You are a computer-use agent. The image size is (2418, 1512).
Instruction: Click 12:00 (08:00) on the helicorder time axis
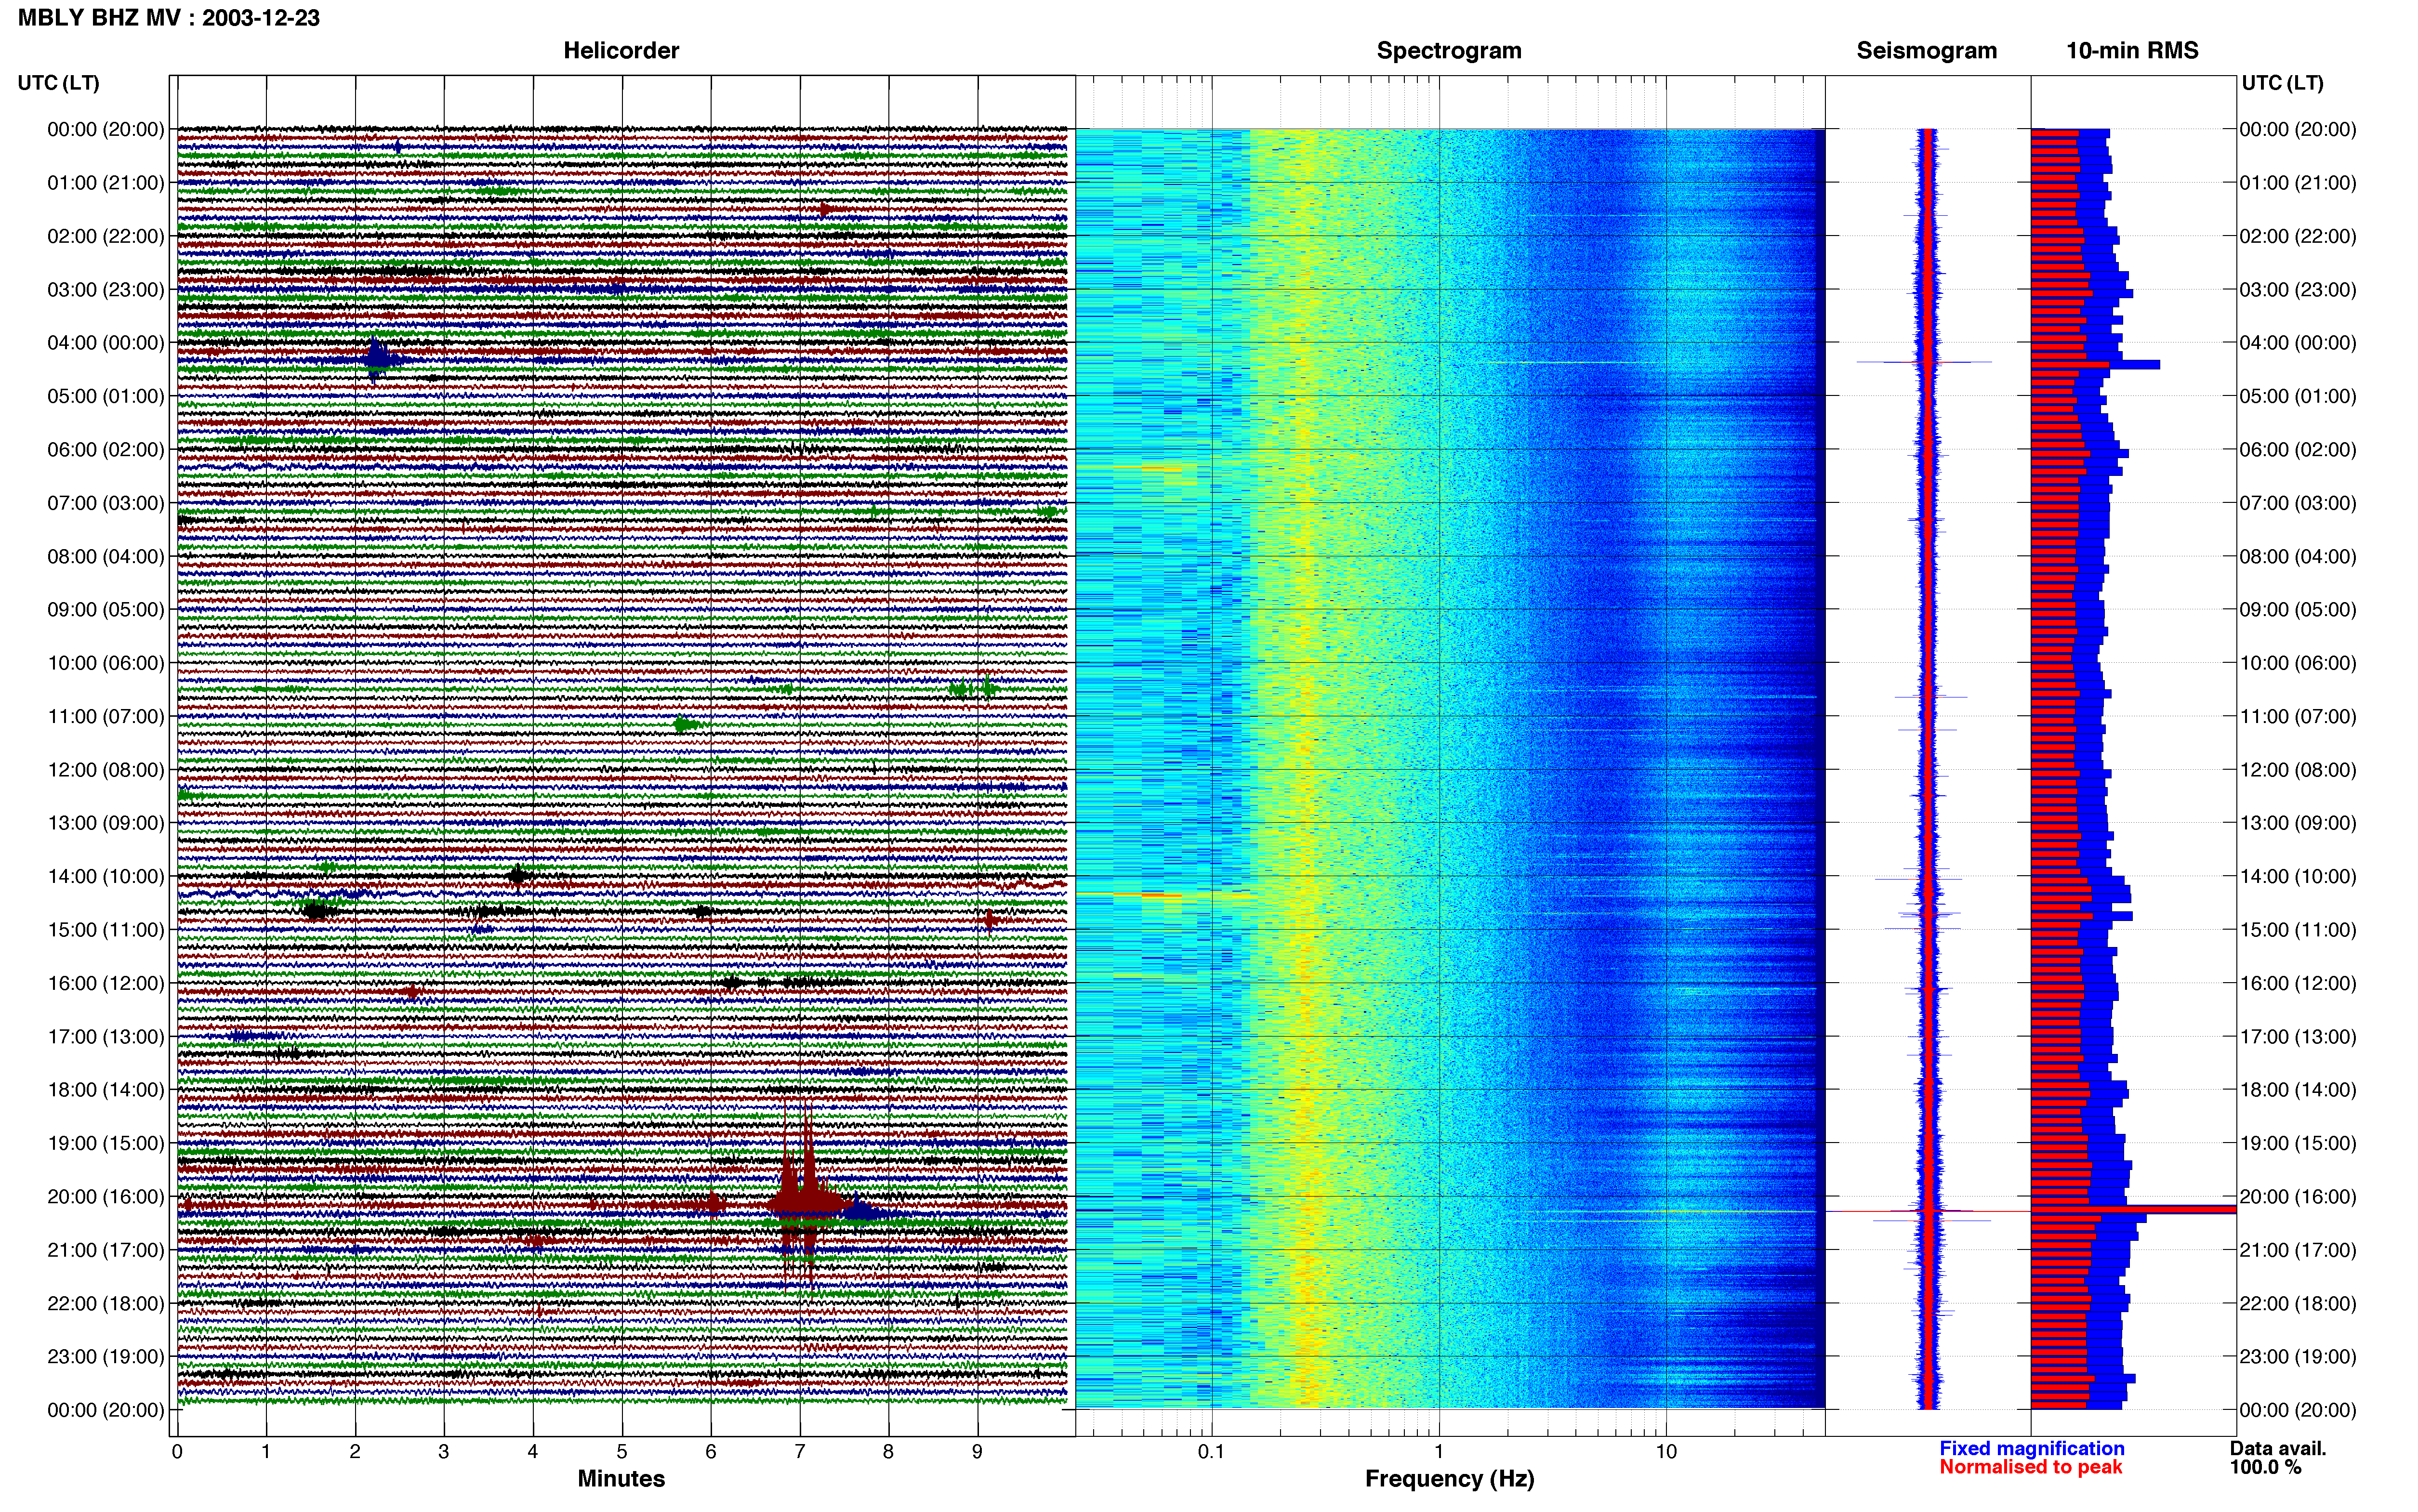(x=106, y=770)
